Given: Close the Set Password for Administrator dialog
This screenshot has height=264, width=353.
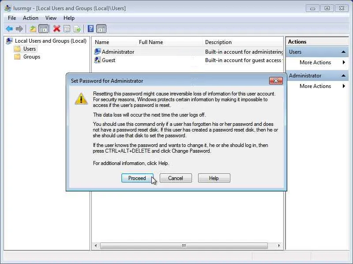Looking at the screenshot, I should (276, 81).
